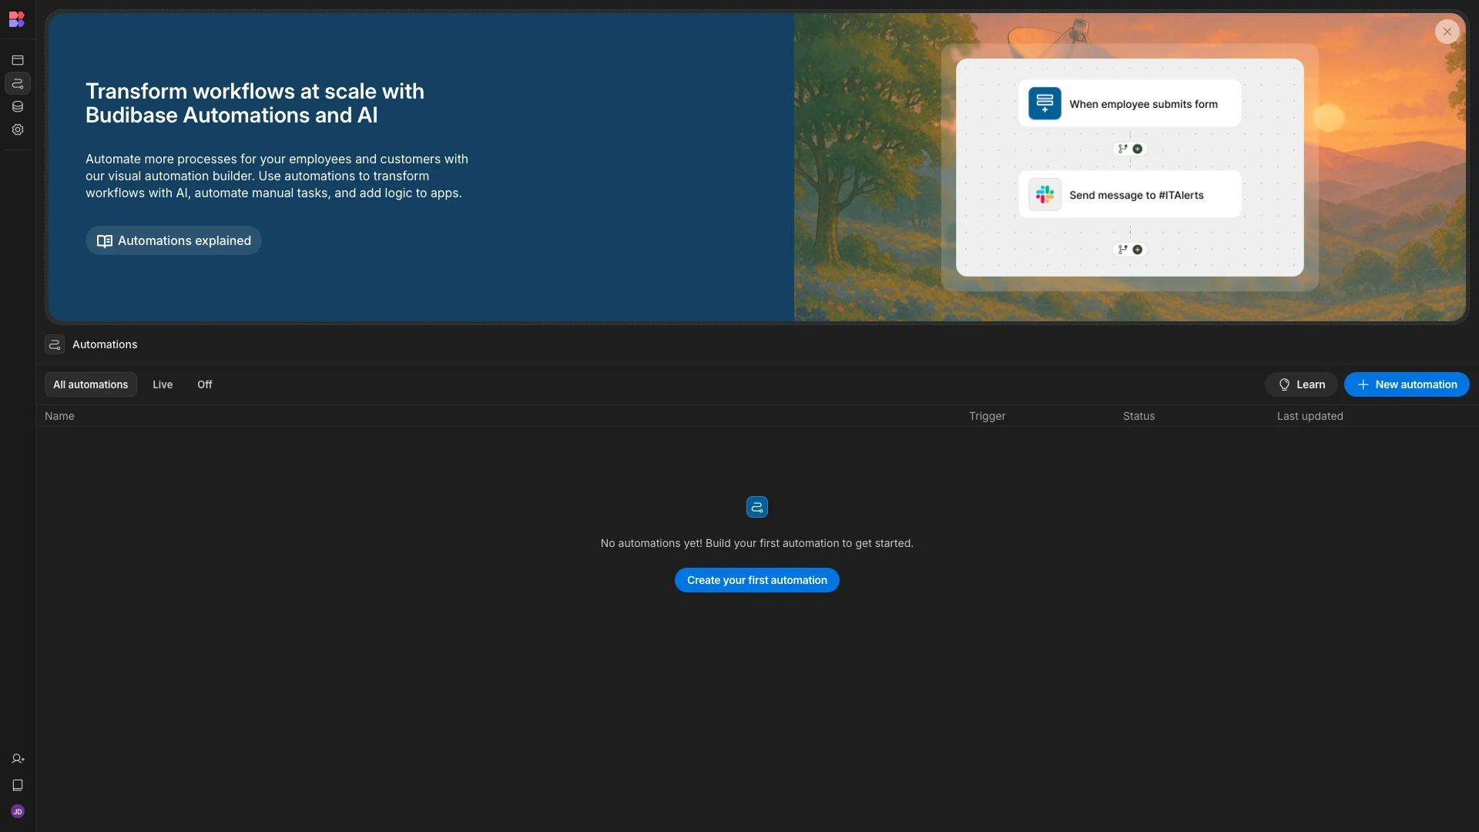Open the Data database sidebar icon
Viewport: 1479px width, 832px height.
pyautogui.click(x=18, y=106)
